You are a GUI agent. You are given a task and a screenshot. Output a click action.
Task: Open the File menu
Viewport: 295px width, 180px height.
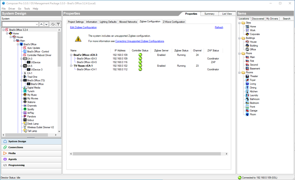4,9
